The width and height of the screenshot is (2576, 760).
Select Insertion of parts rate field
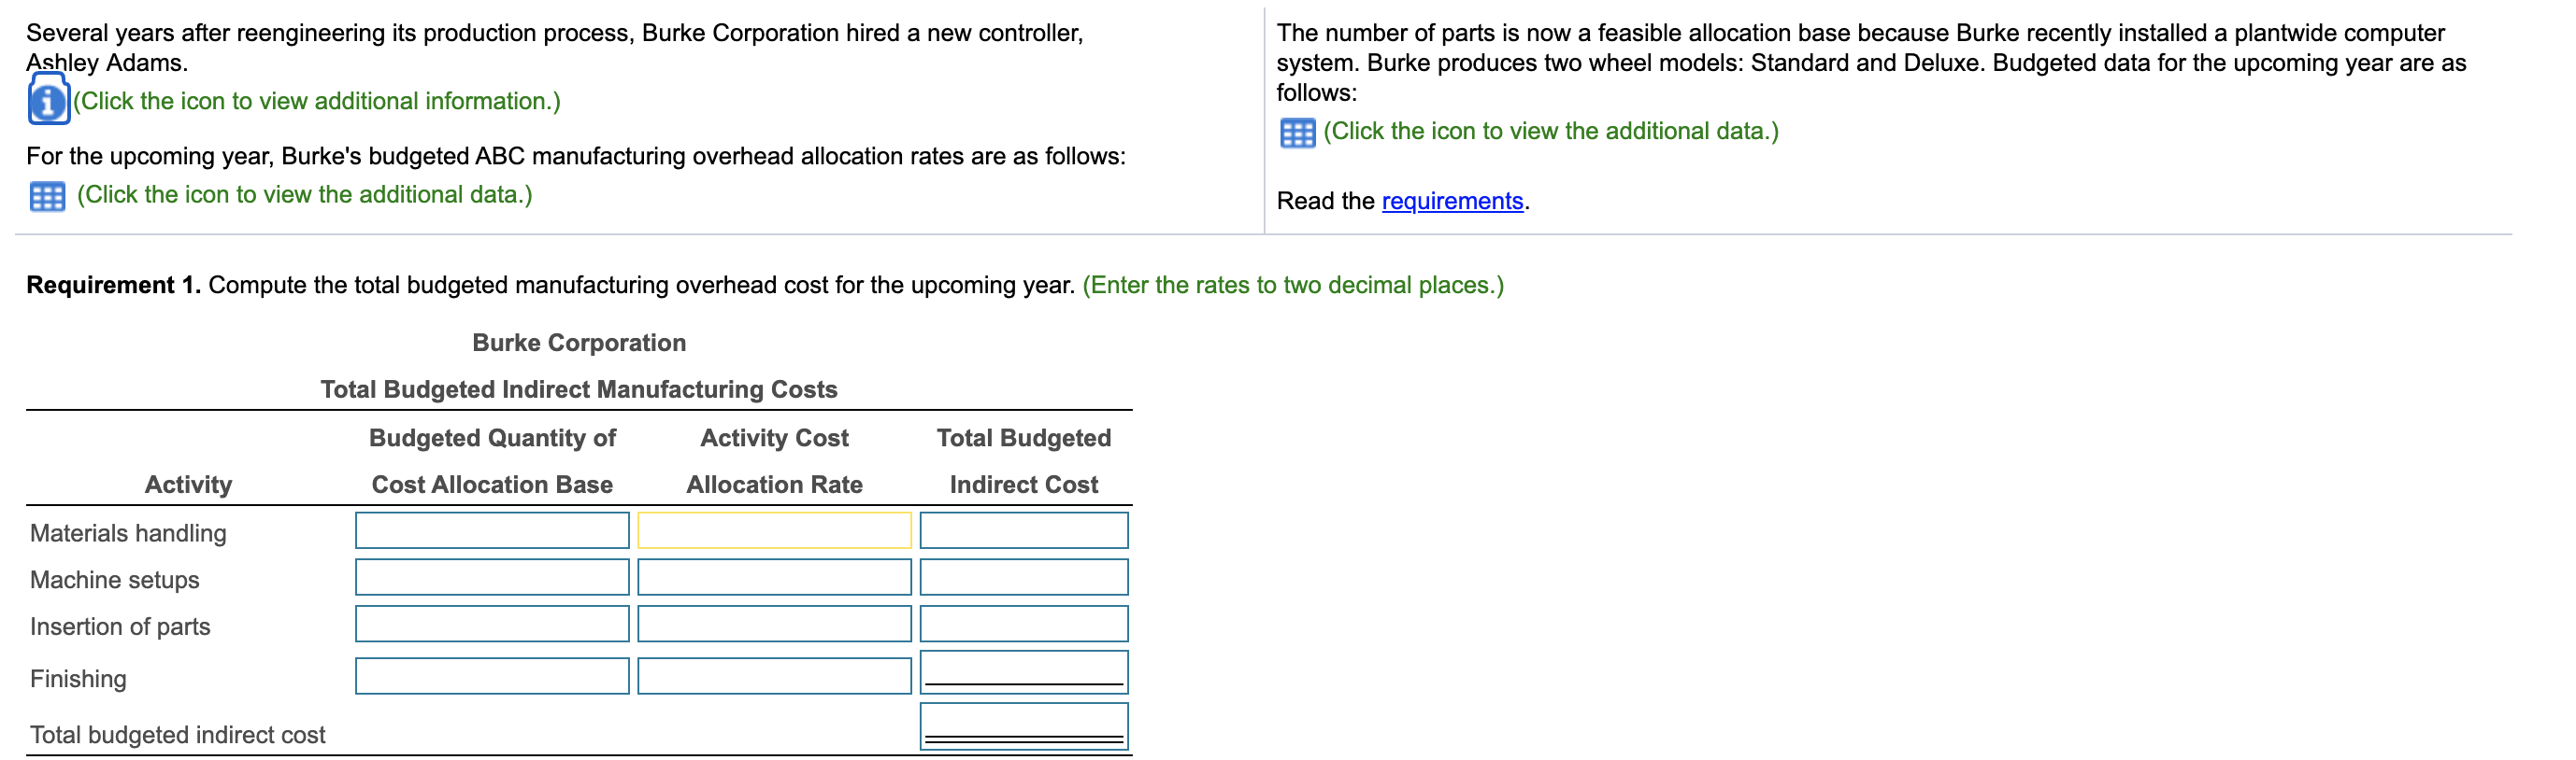point(774,623)
